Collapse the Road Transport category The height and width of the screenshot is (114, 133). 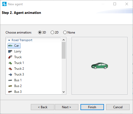[9, 40]
